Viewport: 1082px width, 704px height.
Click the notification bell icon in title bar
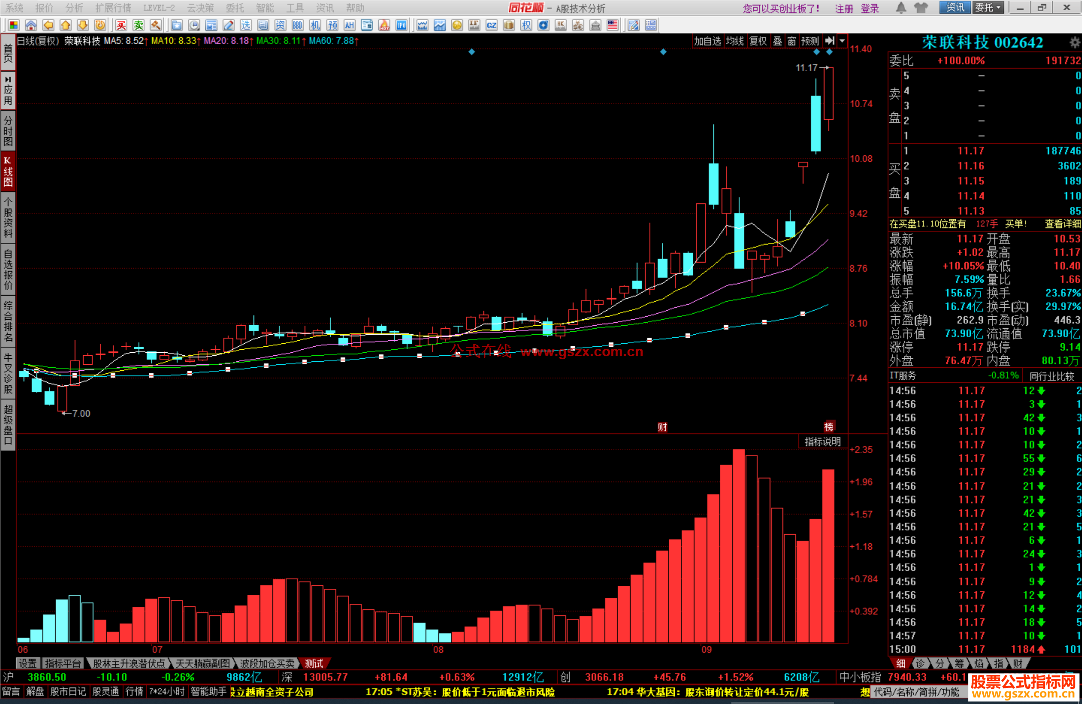[901, 8]
